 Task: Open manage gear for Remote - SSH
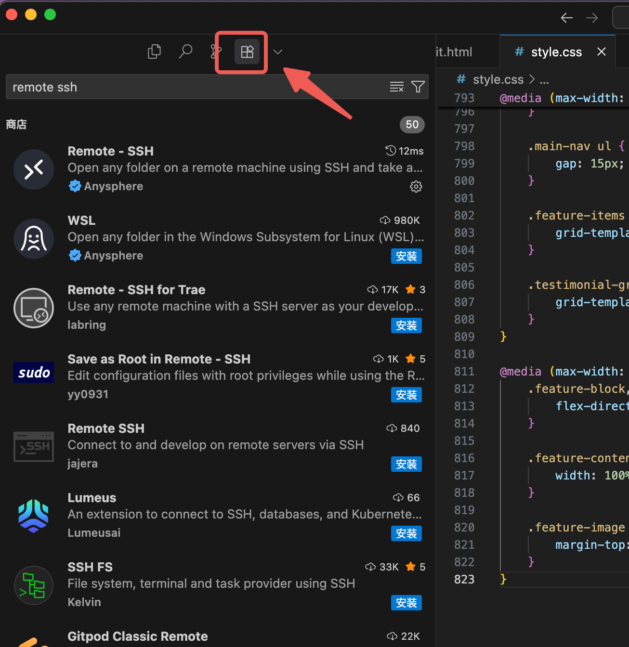pos(416,187)
